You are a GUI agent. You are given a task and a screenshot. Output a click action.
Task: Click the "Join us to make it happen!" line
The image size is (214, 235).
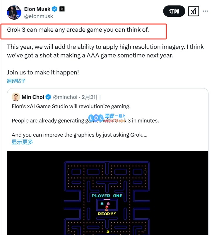click(x=43, y=72)
